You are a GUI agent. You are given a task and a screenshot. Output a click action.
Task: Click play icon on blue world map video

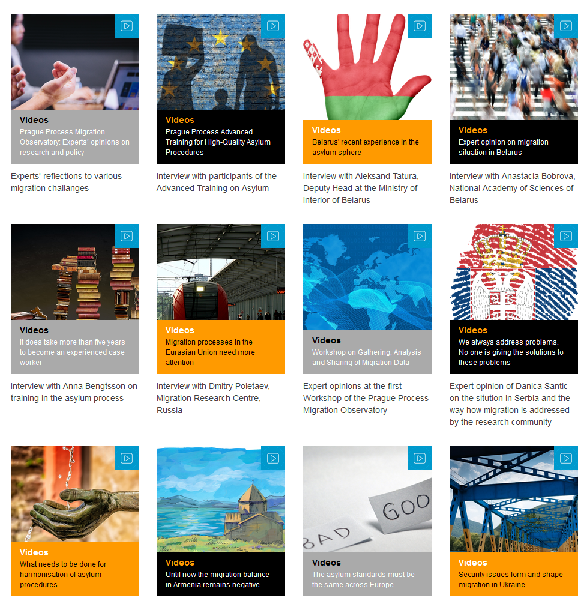[420, 236]
